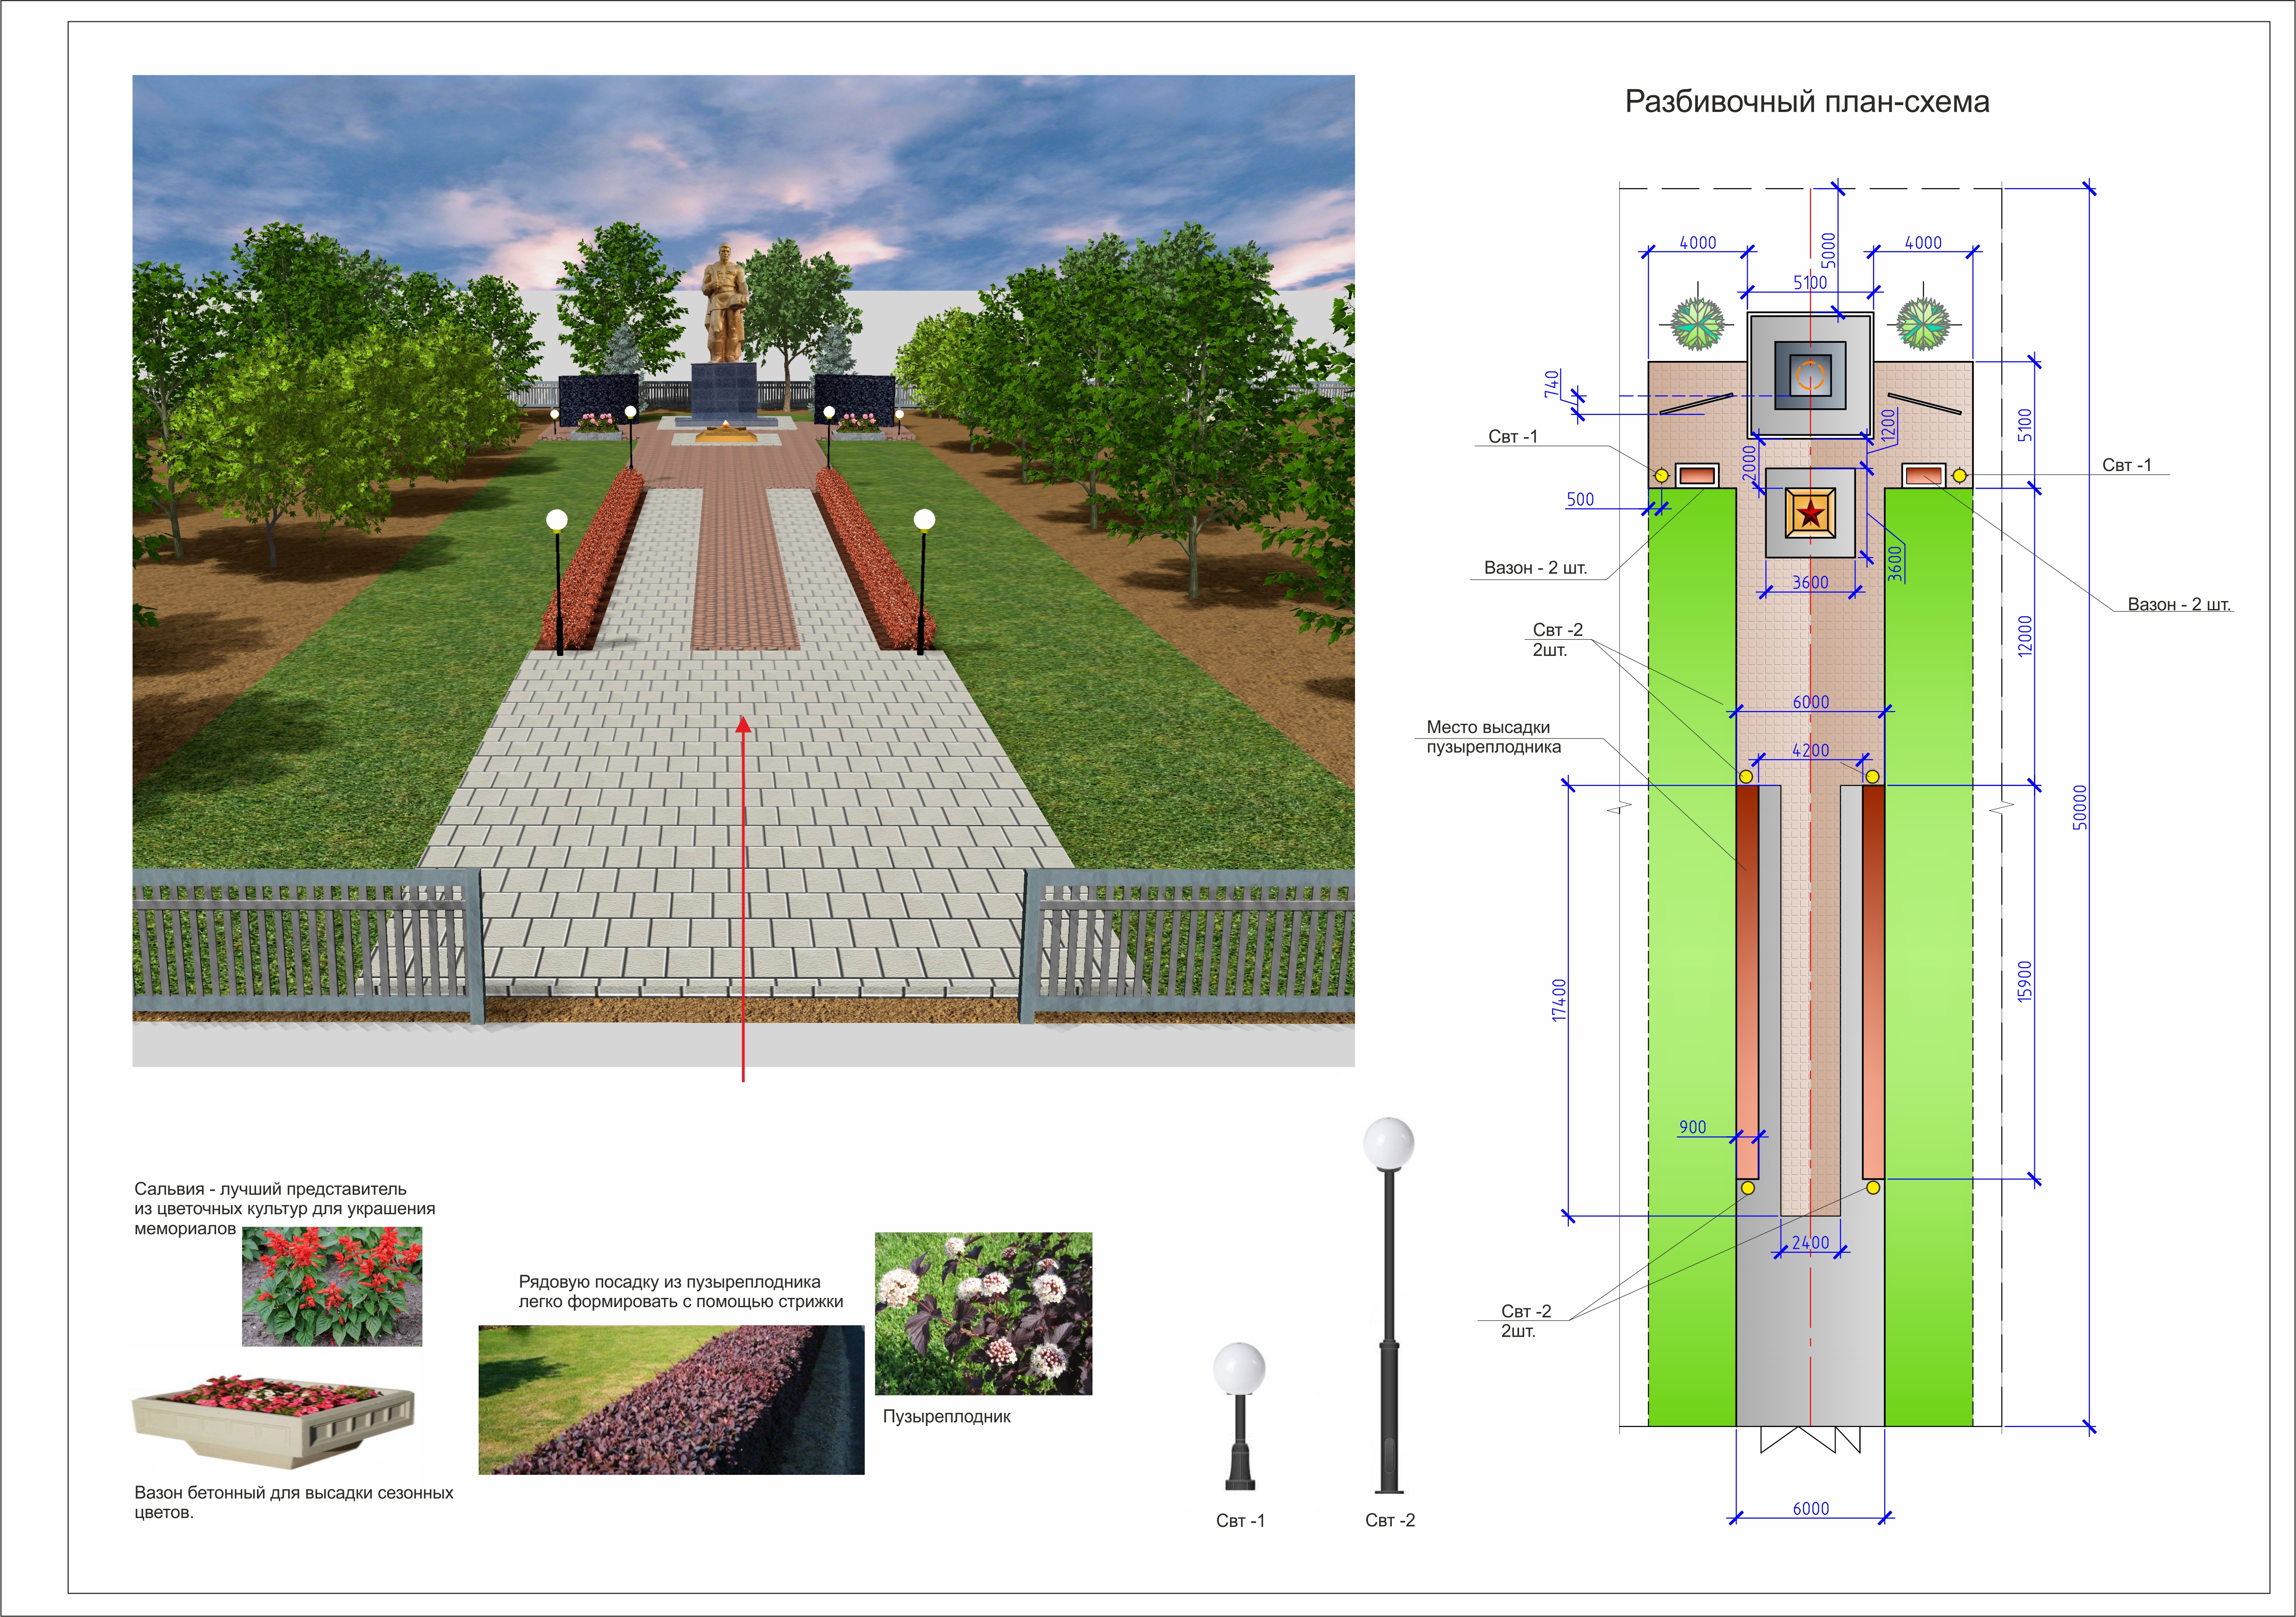Click the dimension value "4200"
The height and width of the screenshot is (1617, 2296).
[1810, 751]
